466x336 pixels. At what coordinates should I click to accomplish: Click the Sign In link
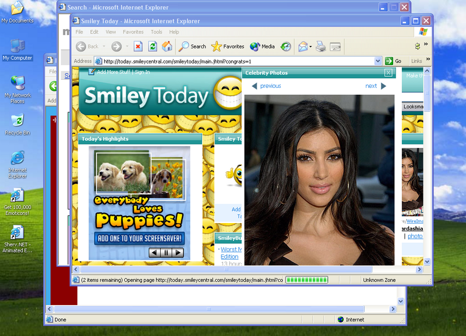142,72
